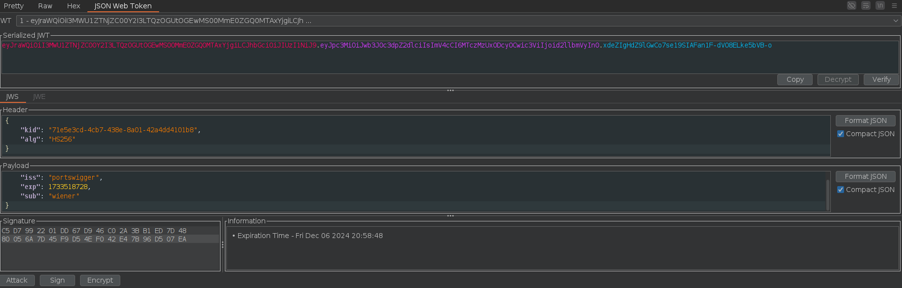902x288 pixels.
Task: Open the Hex tab
Action: pyautogui.click(x=74, y=6)
